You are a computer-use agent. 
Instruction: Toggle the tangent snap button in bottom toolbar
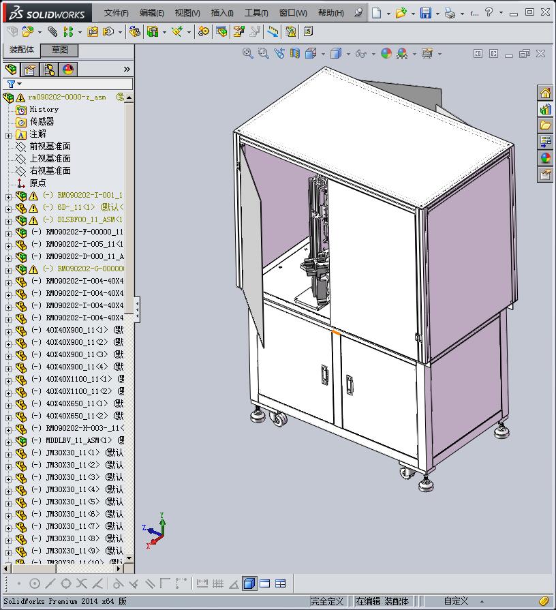118,583
